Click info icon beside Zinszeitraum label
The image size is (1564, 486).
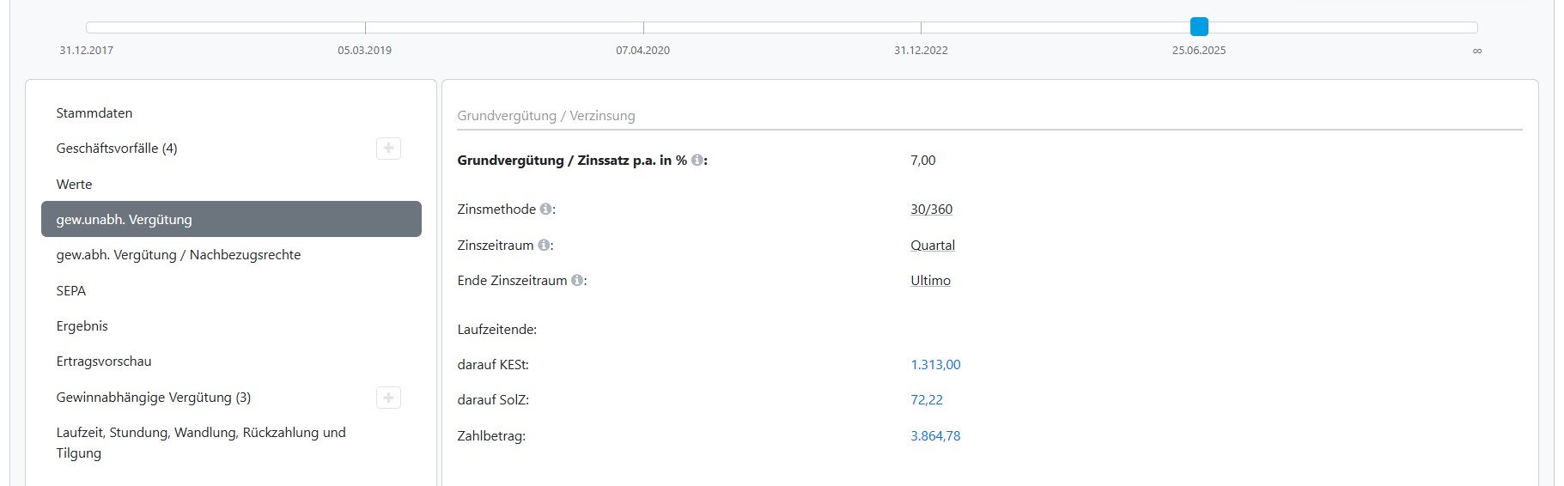tap(544, 246)
